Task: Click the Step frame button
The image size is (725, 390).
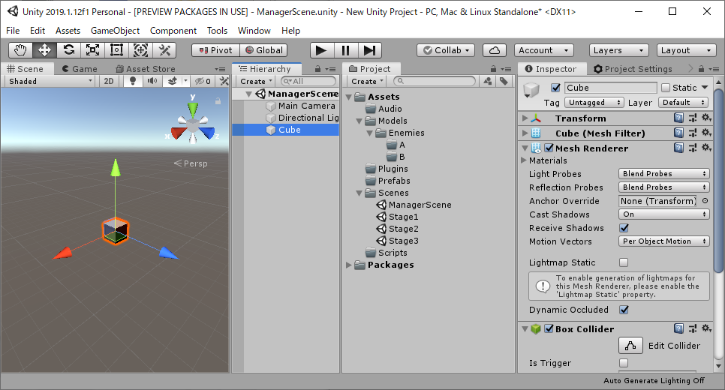Action: point(369,50)
